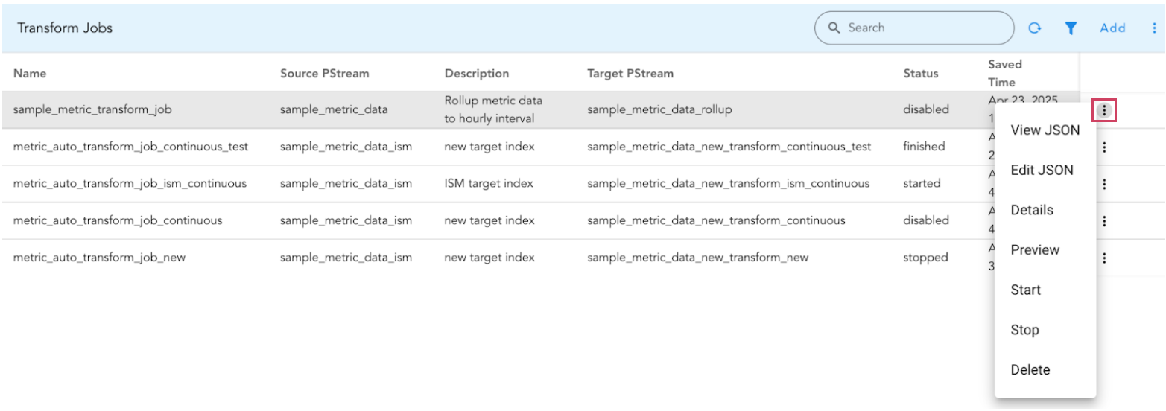Image resolution: width=1166 pixels, height=411 pixels.
Task: Open row actions for metric_auto_transform_job_ism_continuous
Action: tap(1104, 184)
